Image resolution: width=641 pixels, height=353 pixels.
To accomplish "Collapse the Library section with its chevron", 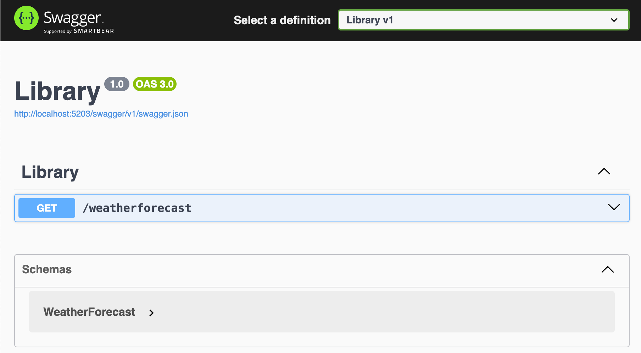I will pos(604,172).
